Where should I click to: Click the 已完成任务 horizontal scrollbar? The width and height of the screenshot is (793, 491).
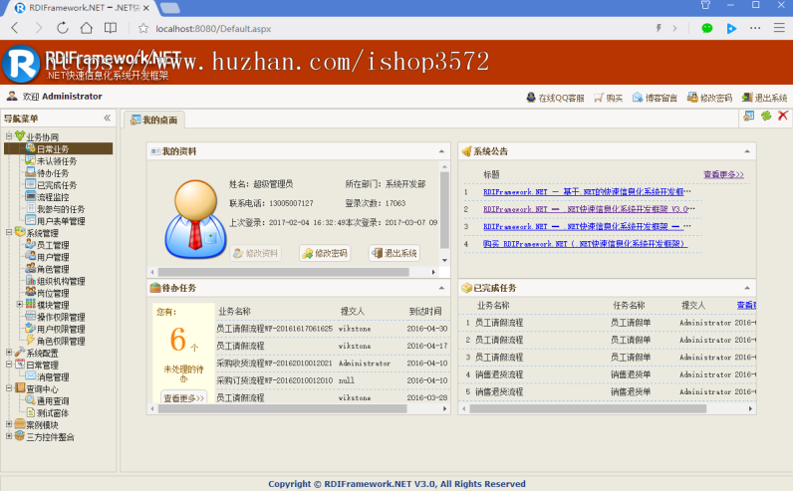tap(588, 408)
